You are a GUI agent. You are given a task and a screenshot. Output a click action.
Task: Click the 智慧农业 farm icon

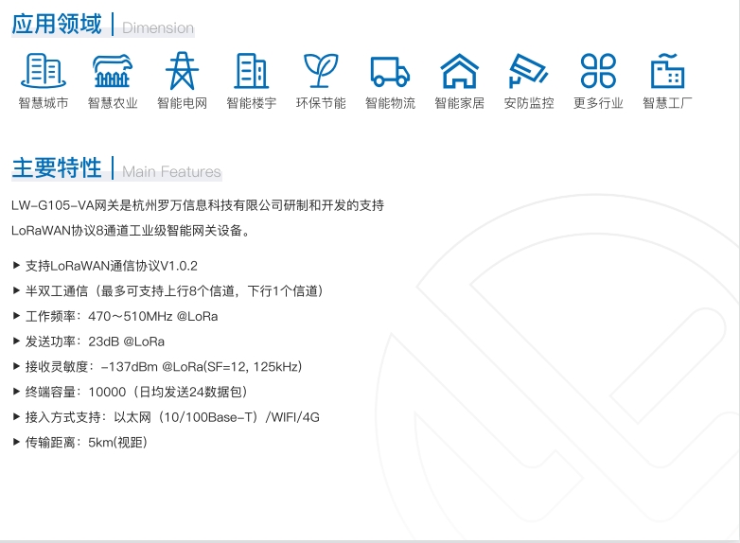(x=113, y=70)
